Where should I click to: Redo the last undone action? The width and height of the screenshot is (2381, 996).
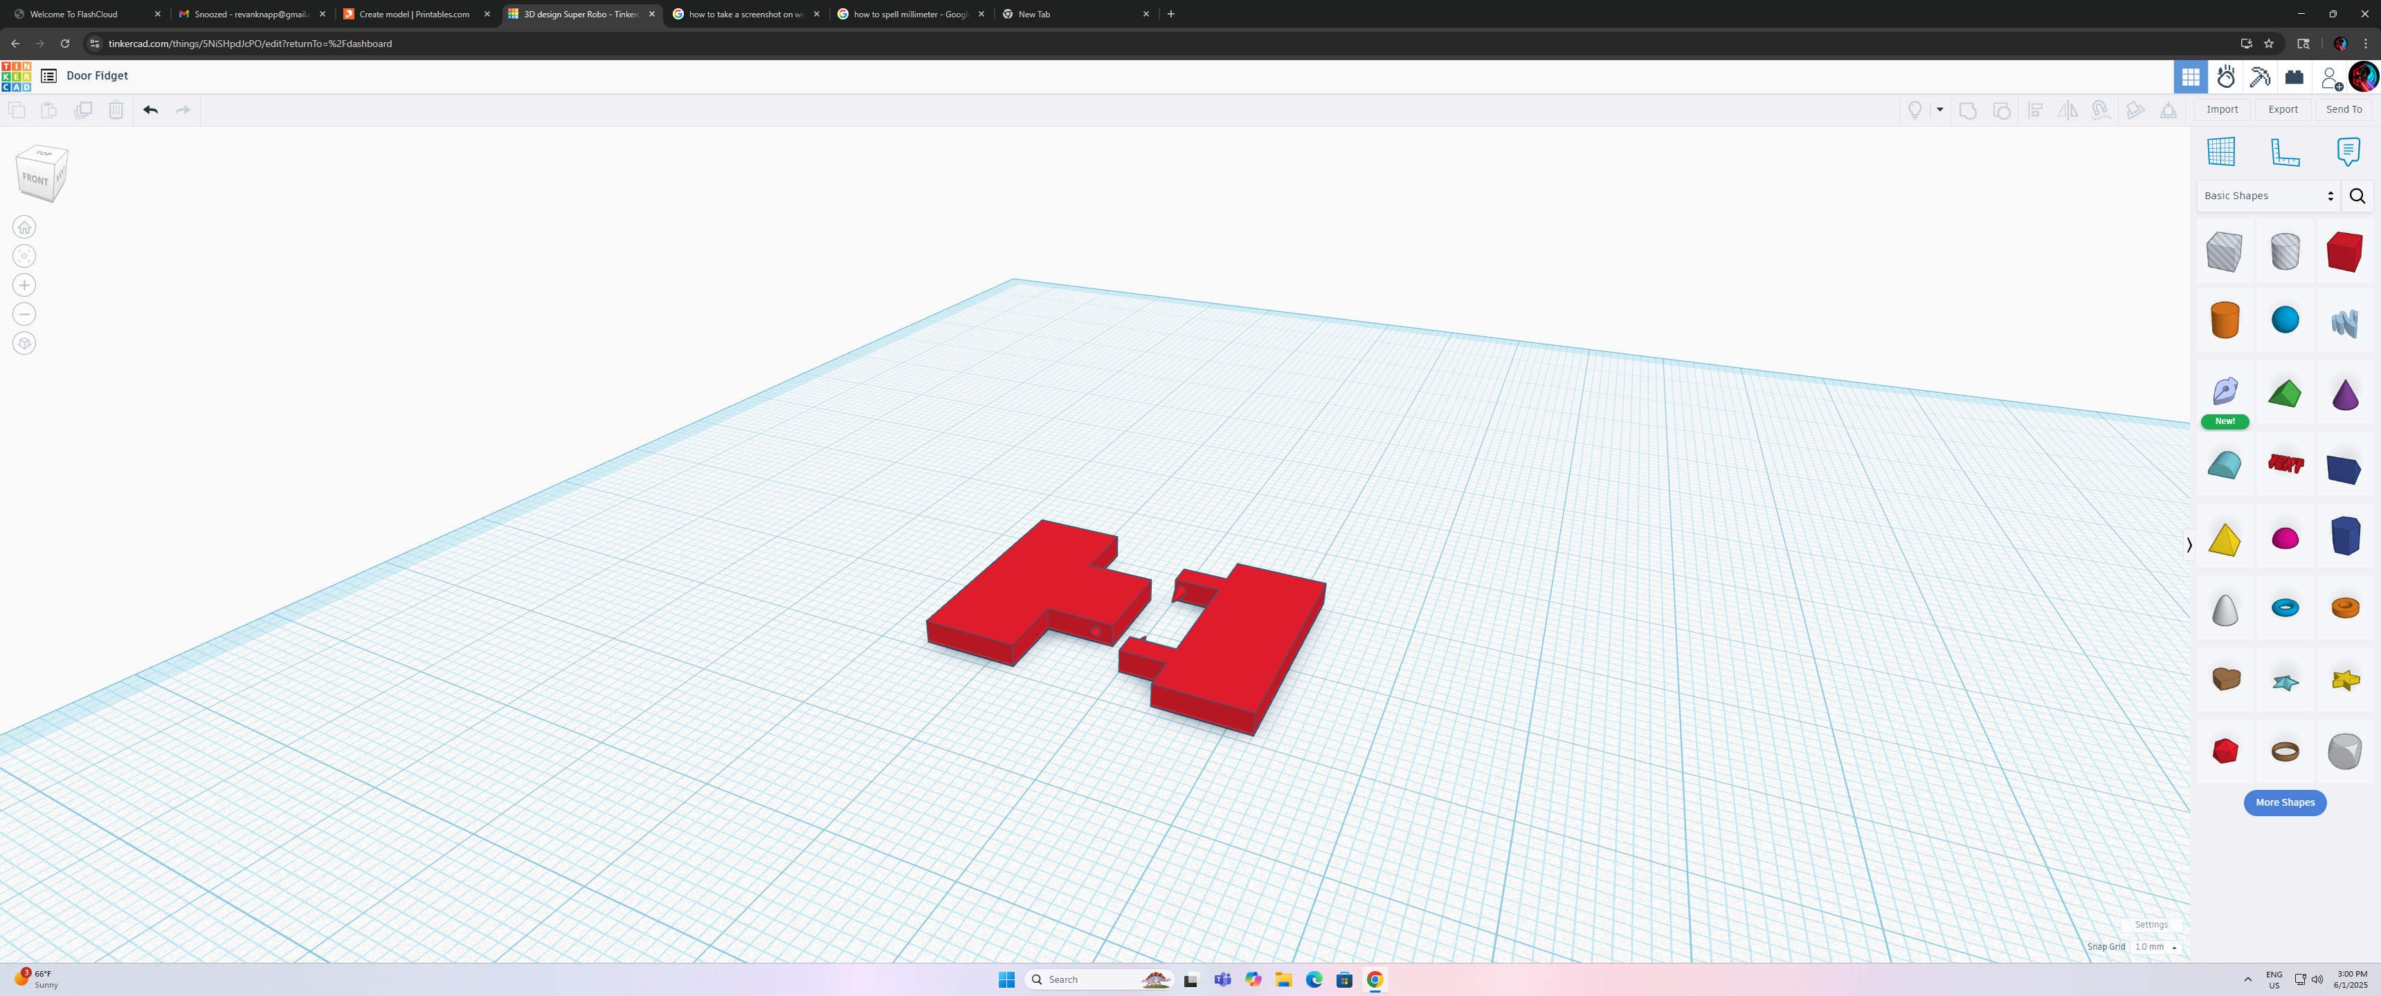click(183, 110)
